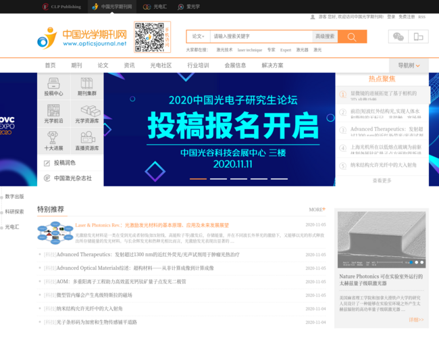439x338 pixels.
Task: Click the 免费注册 register link
Action: click(x=407, y=17)
